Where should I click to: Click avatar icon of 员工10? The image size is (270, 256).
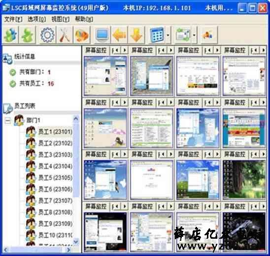click(x=31, y=235)
